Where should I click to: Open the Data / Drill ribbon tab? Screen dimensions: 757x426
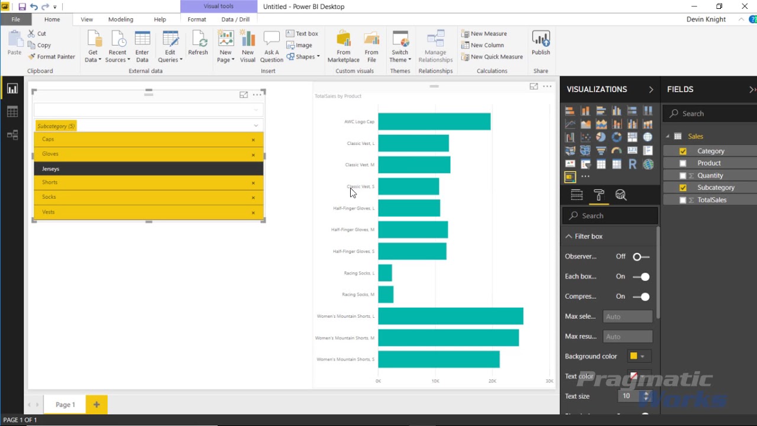pos(235,20)
